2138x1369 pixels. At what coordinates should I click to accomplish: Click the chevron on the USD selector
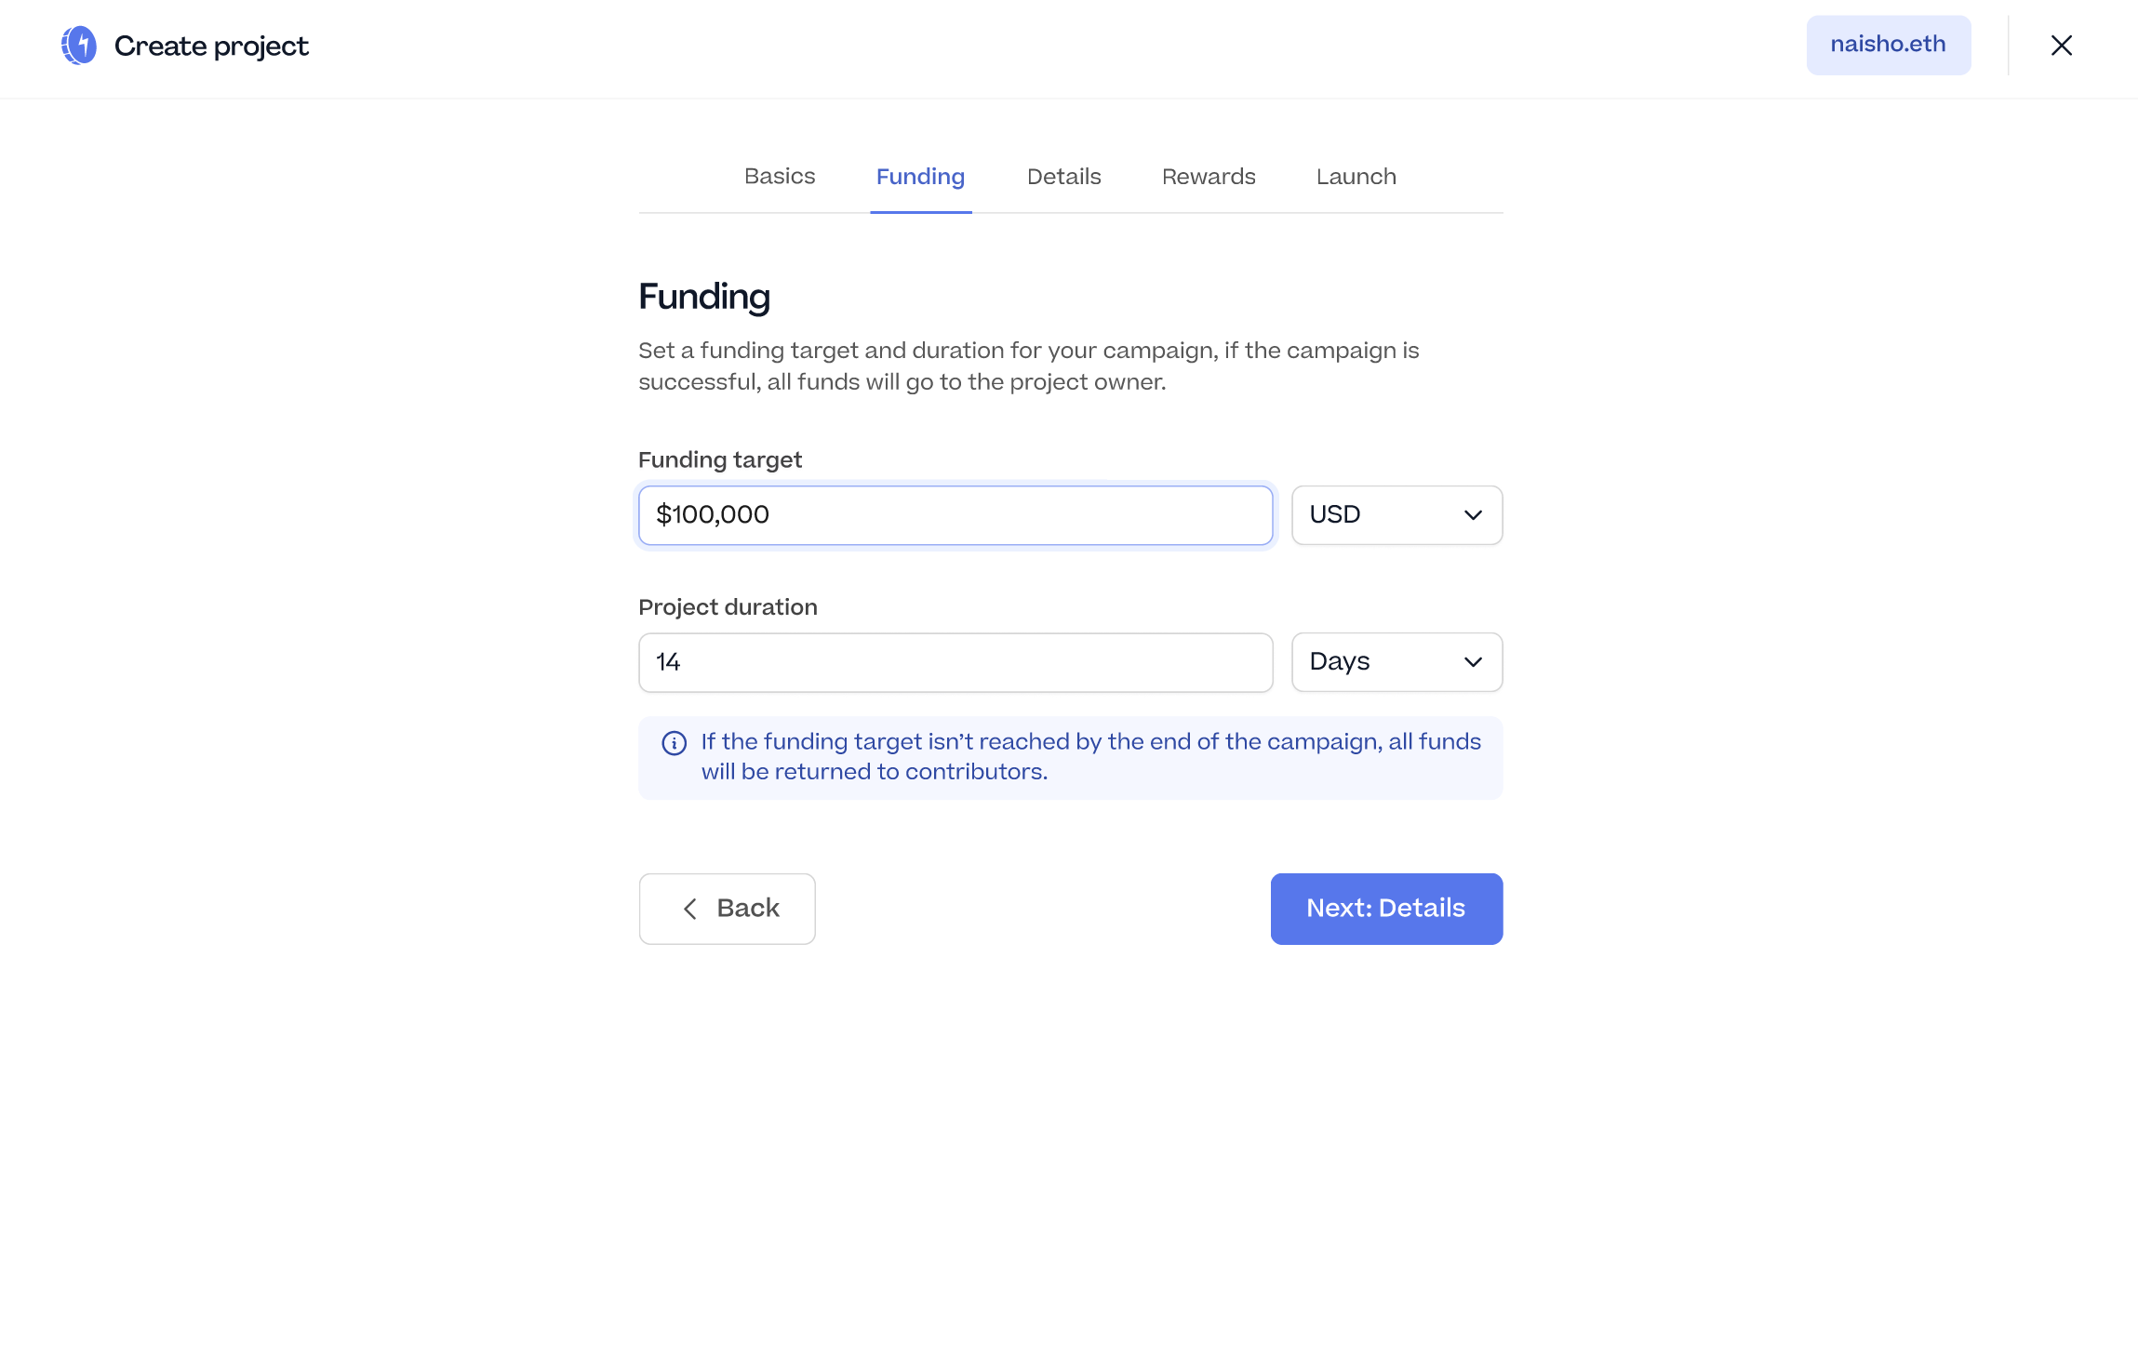click(1473, 514)
